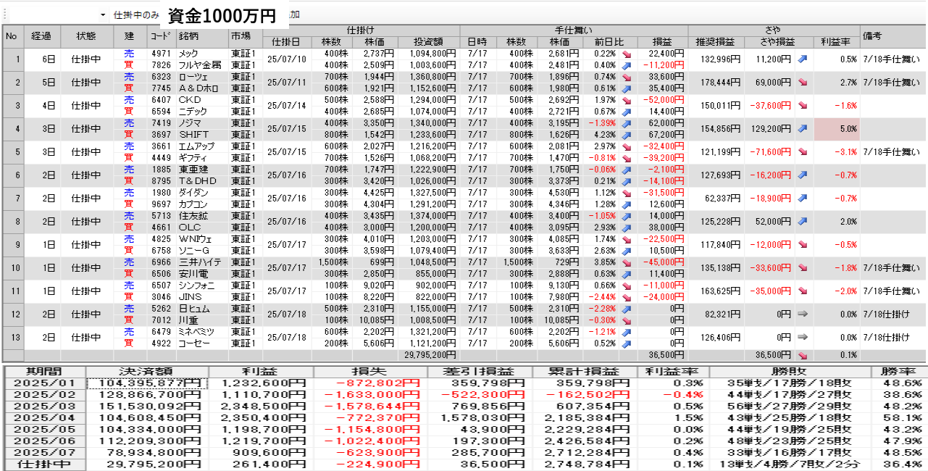Image resolution: width=928 pixels, height=471 pixels.
Task: Select the 104,395,877円 決済額 cell for 2025/01
Action: pyautogui.click(x=147, y=383)
